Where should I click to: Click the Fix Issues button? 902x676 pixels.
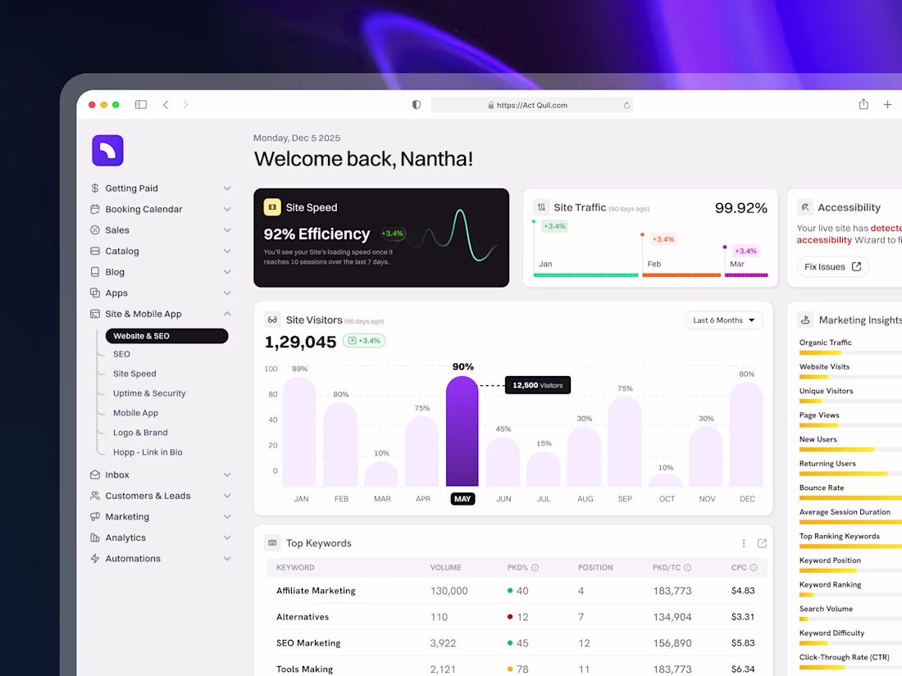click(832, 267)
